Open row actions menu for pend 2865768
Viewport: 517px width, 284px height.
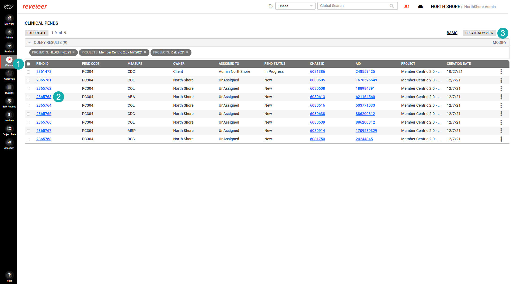click(x=501, y=139)
